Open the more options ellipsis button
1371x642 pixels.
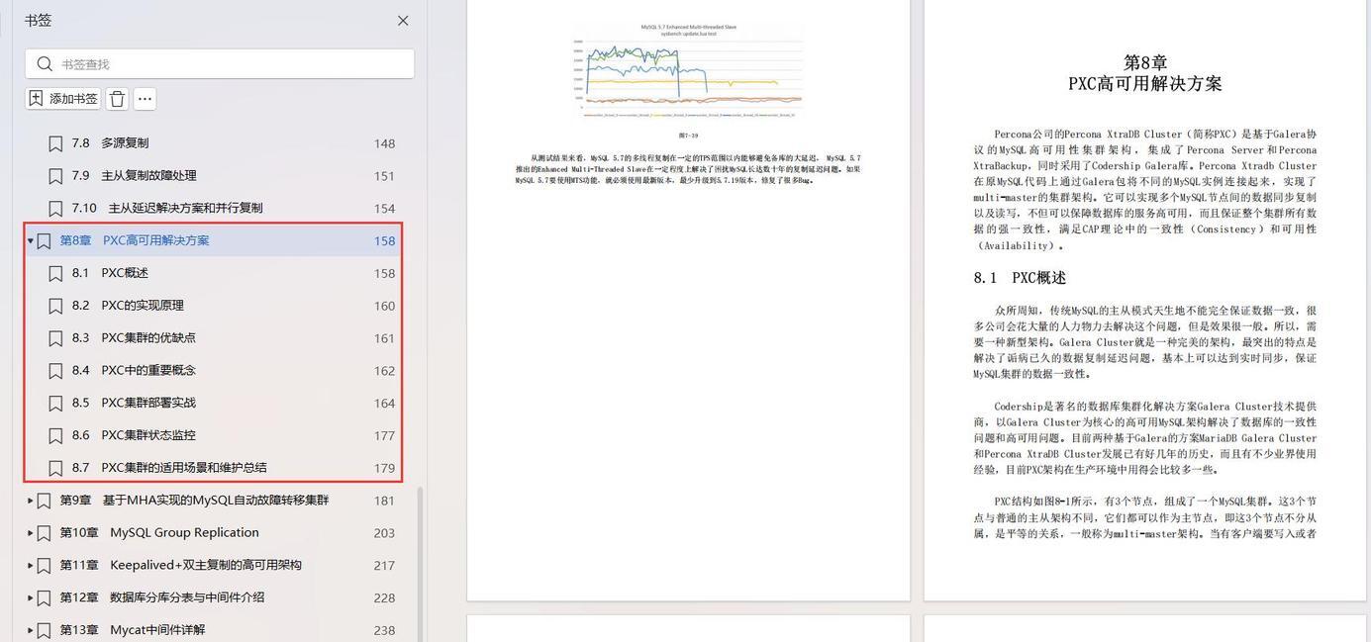click(x=145, y=99)
